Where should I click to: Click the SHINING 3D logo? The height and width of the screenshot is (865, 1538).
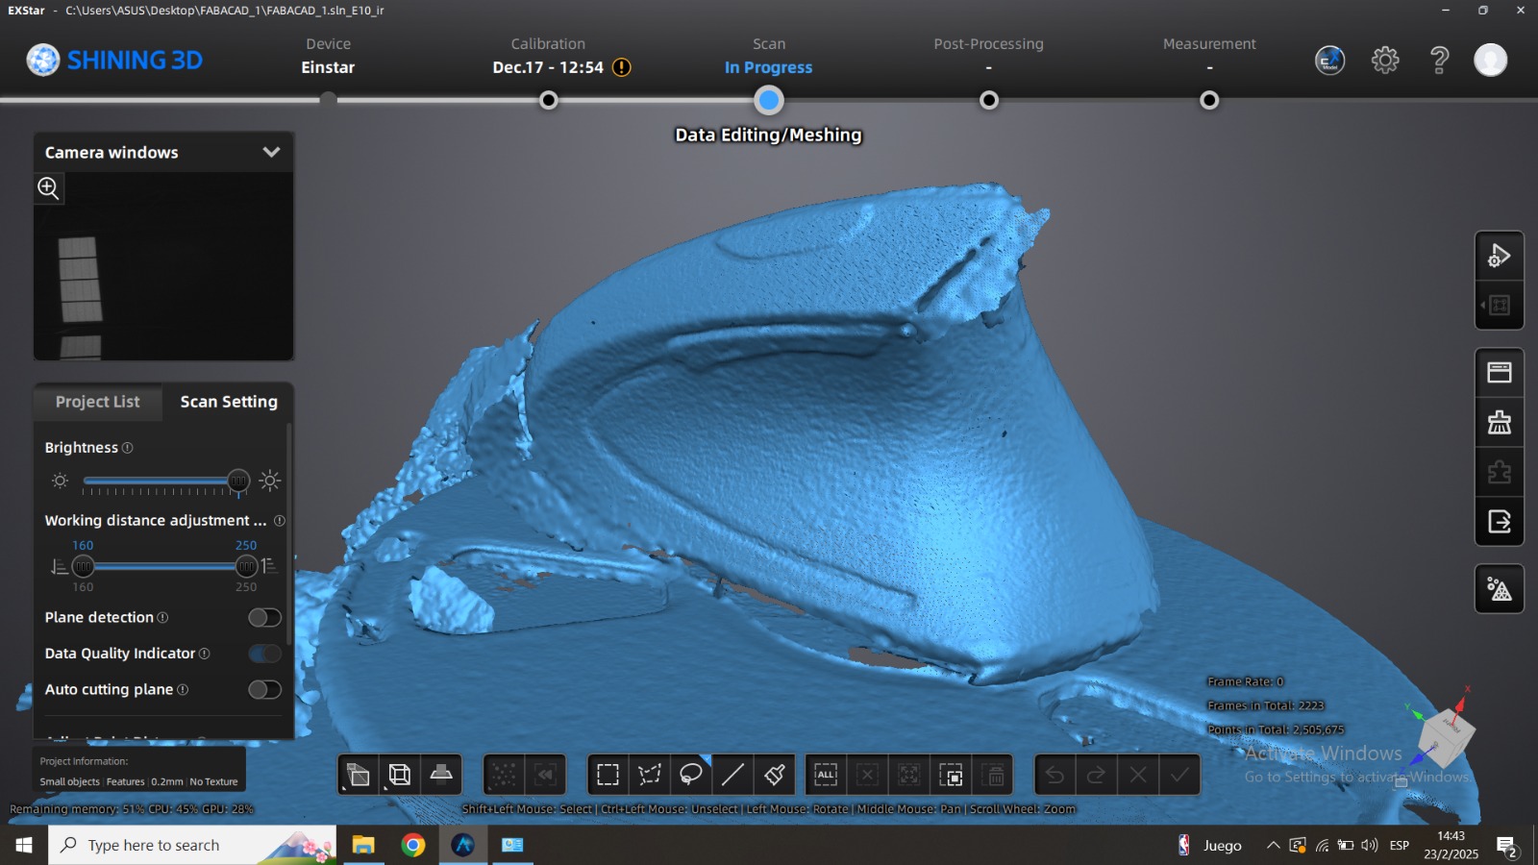point(114,60)
